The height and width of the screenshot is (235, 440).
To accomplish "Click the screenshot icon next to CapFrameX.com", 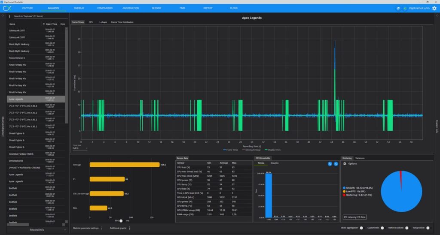I will point(398,8).
